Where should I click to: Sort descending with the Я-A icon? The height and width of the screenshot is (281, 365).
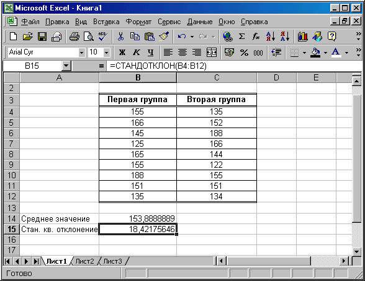285,37
